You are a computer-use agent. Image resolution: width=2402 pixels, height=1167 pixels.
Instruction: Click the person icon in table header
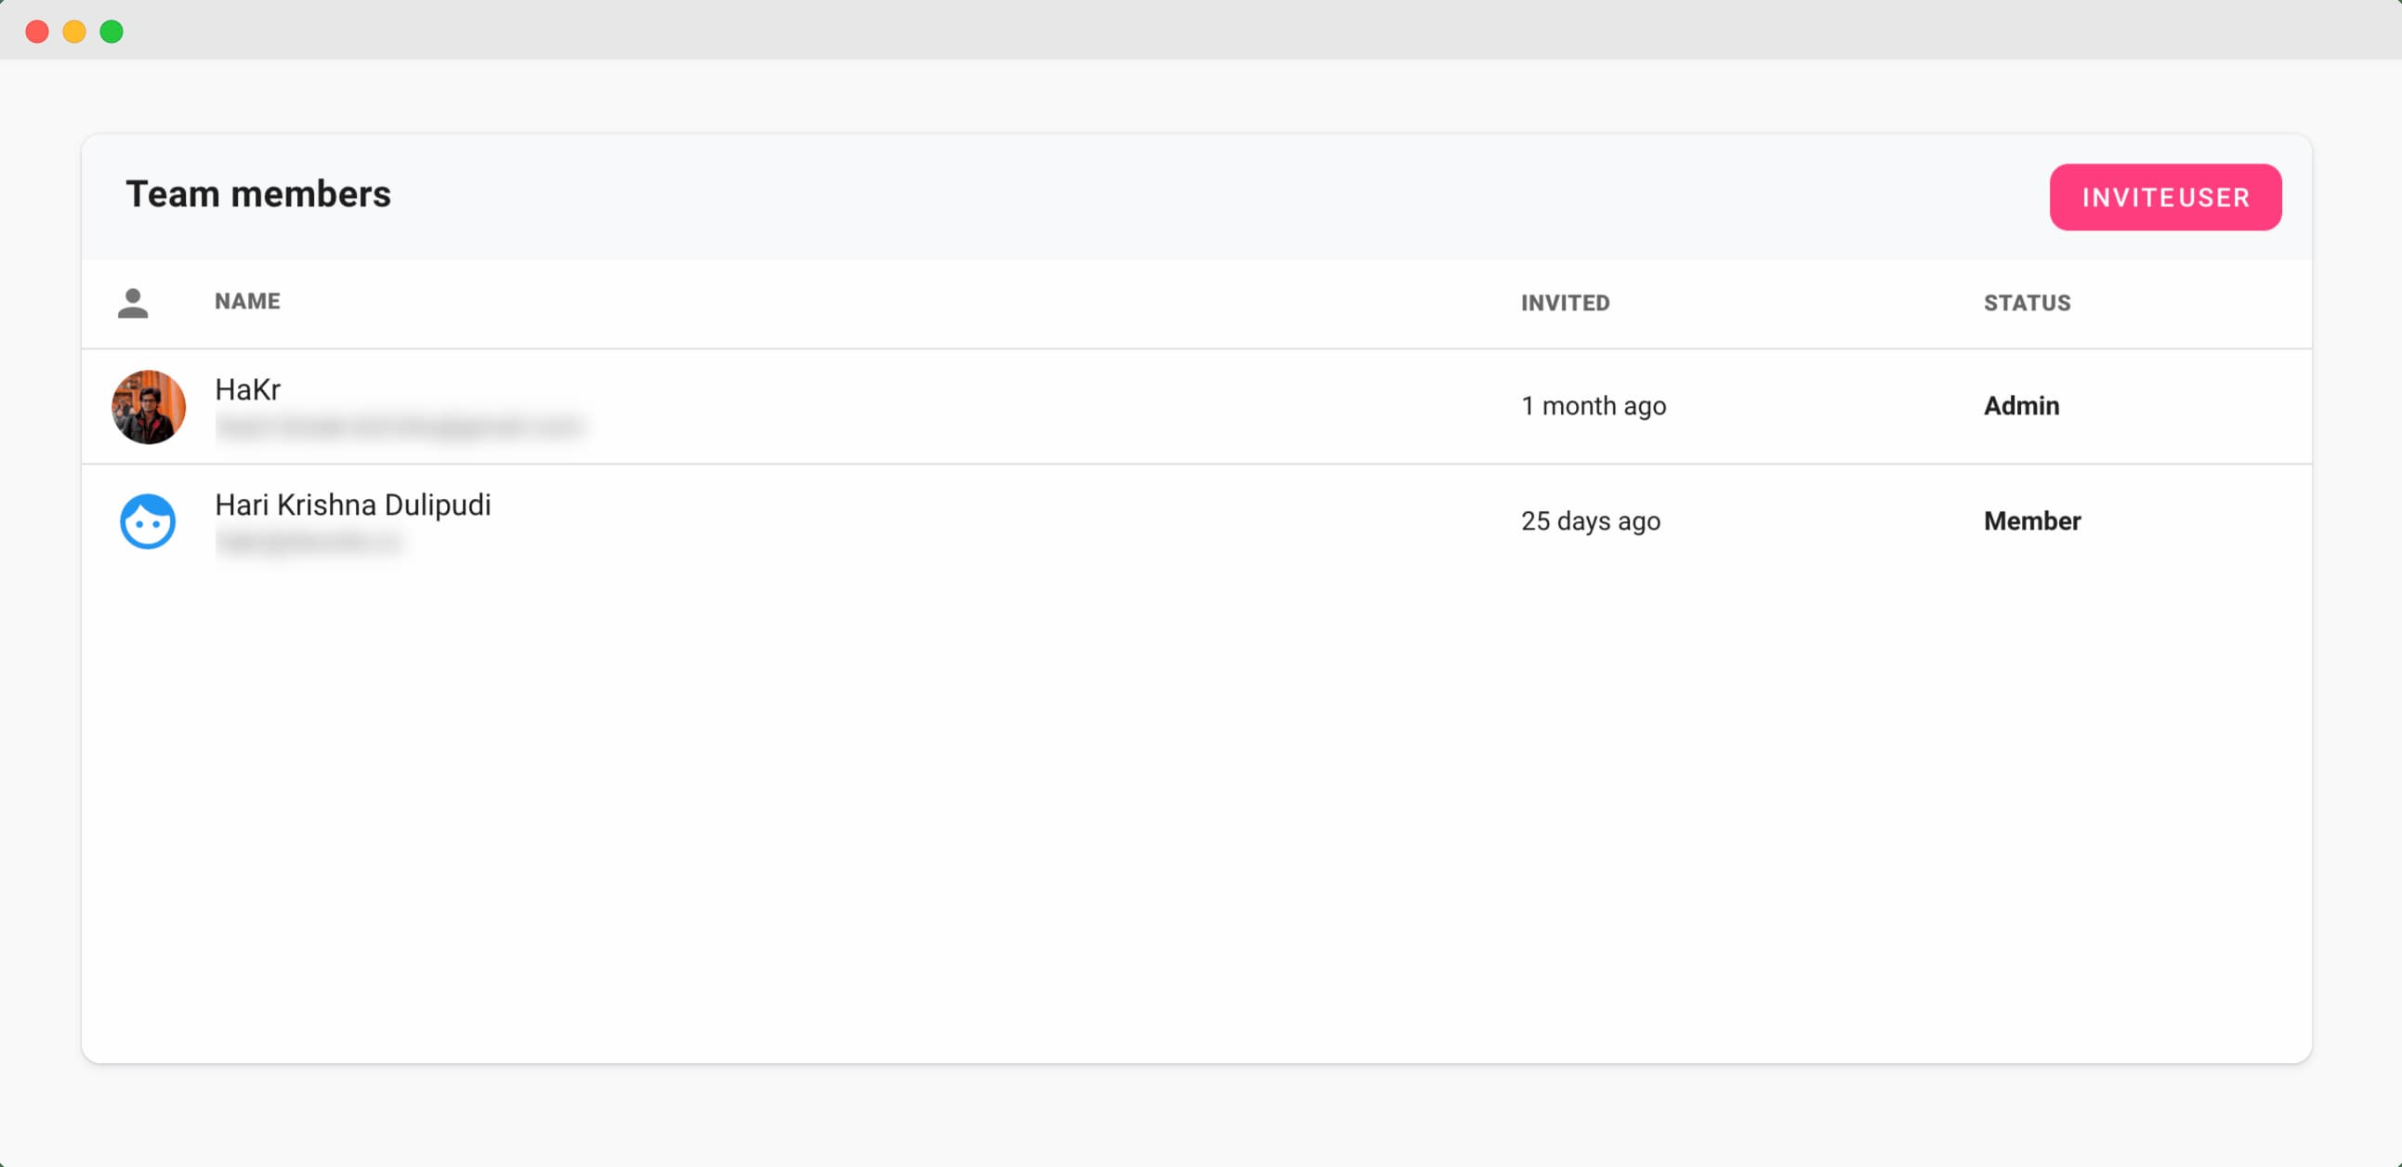pos(133,303)
